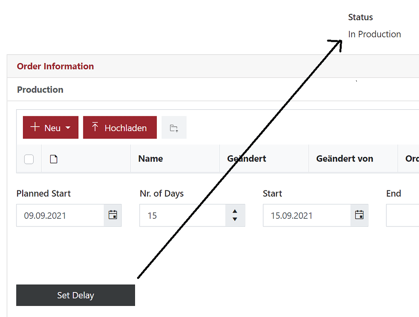Decrease Nr. of Days with down arrow
The width and height of the screenshot is (419, 317).
click(234, 219)
